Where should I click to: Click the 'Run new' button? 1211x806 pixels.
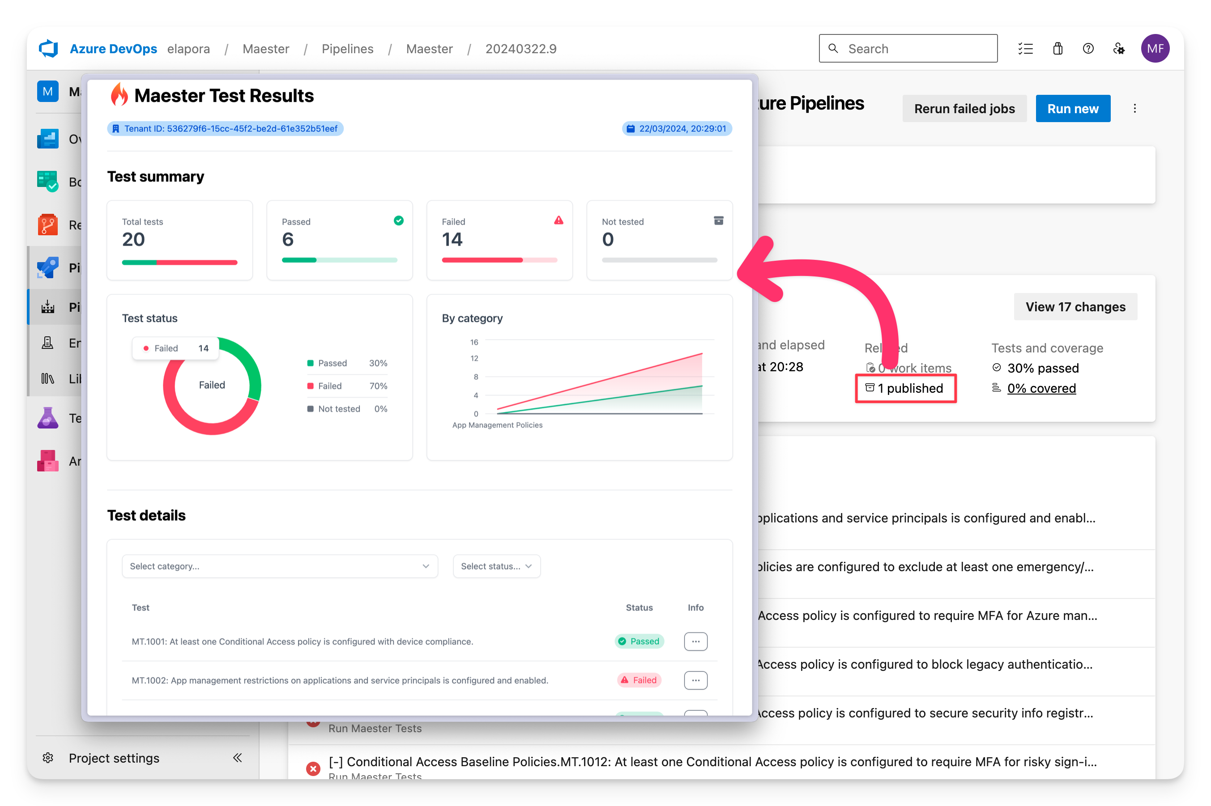(x=1073, y=109)
